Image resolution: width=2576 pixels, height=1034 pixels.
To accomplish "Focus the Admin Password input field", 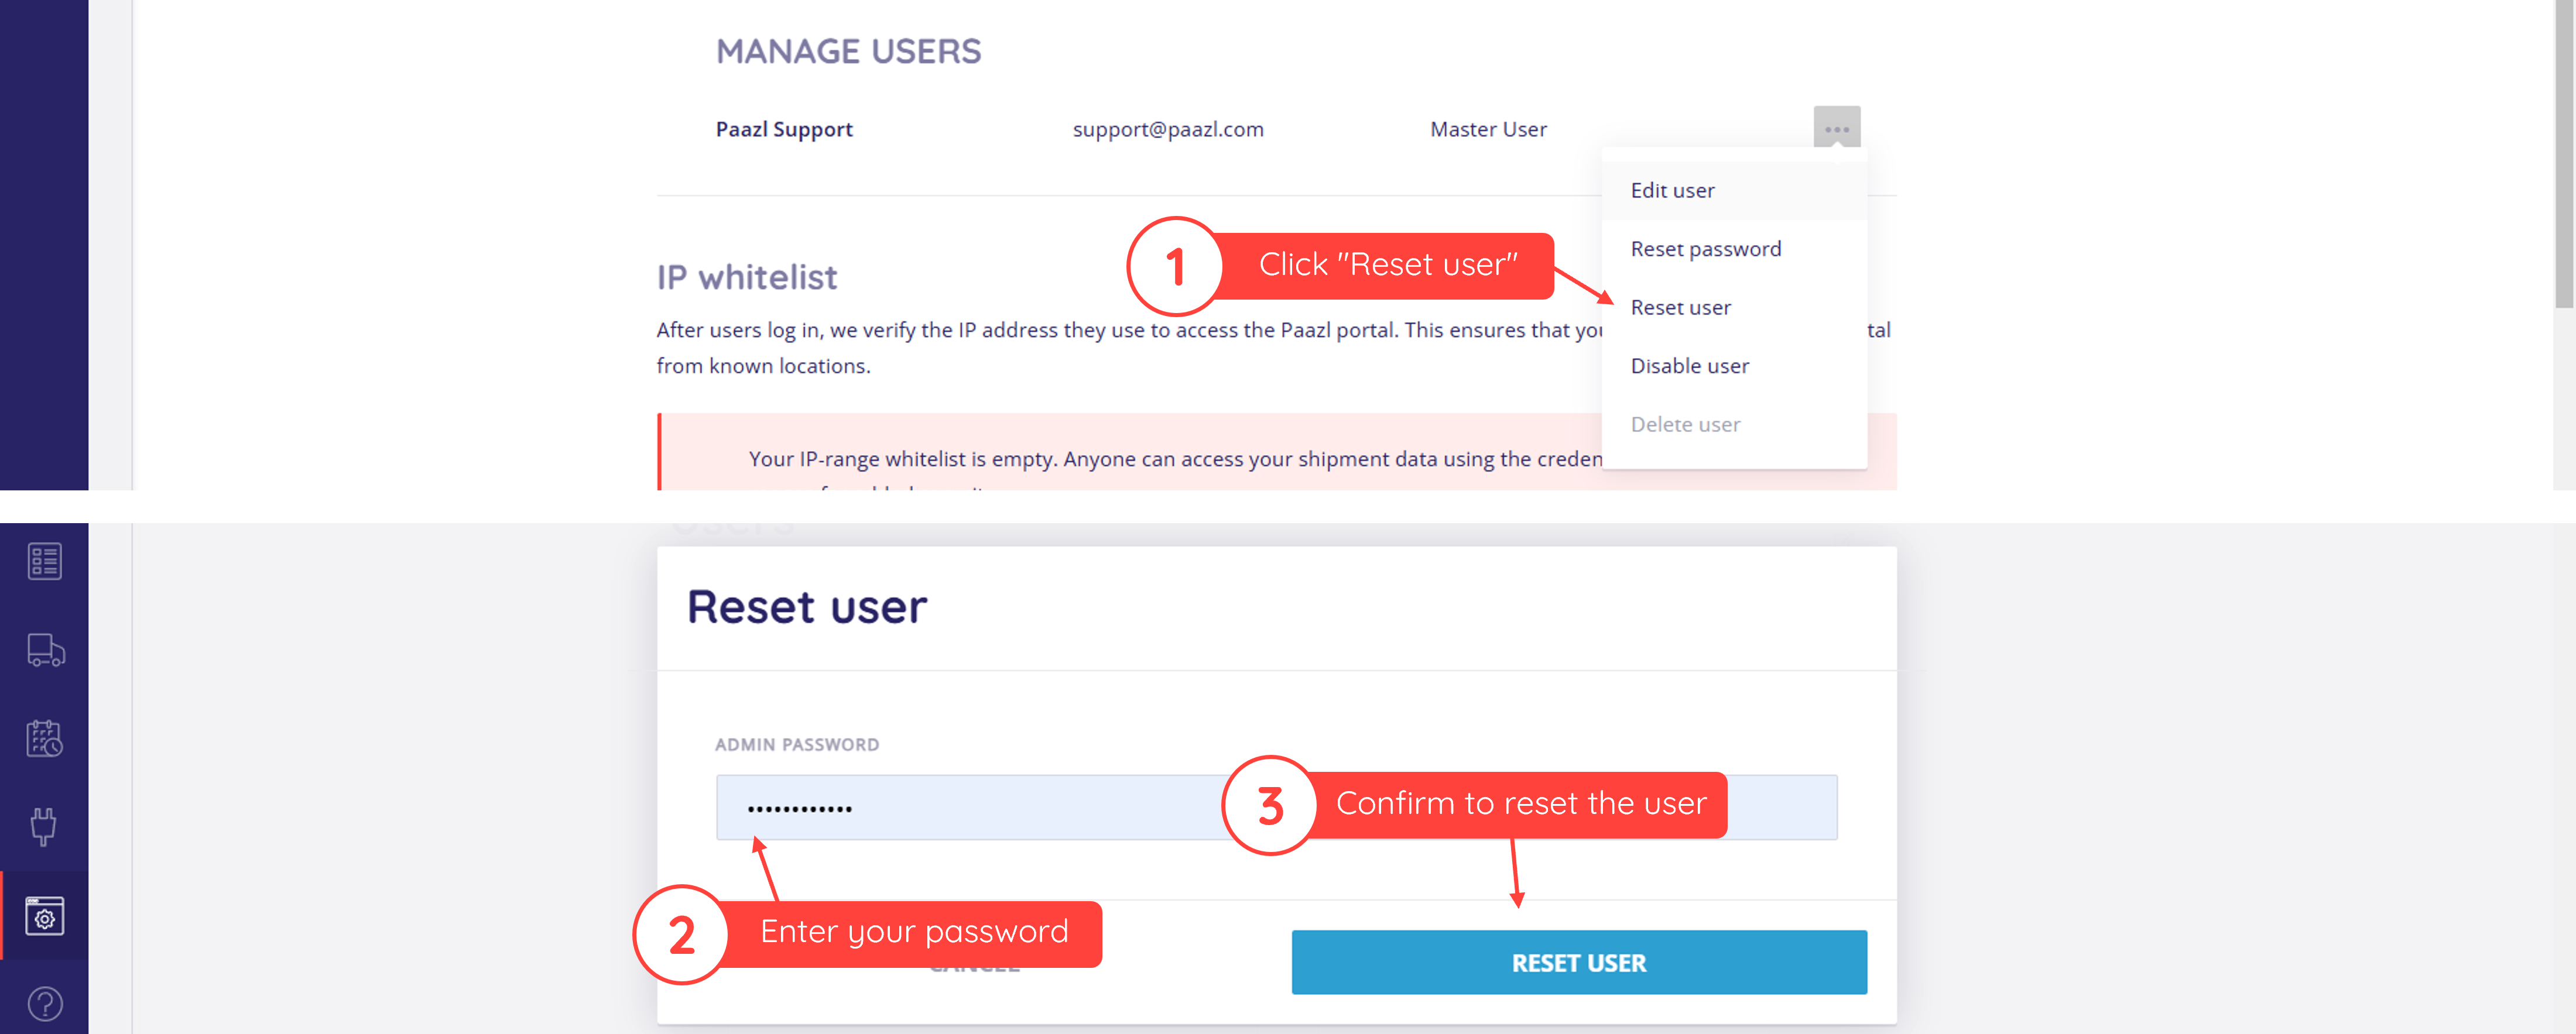I will [x=1276, y=807].
